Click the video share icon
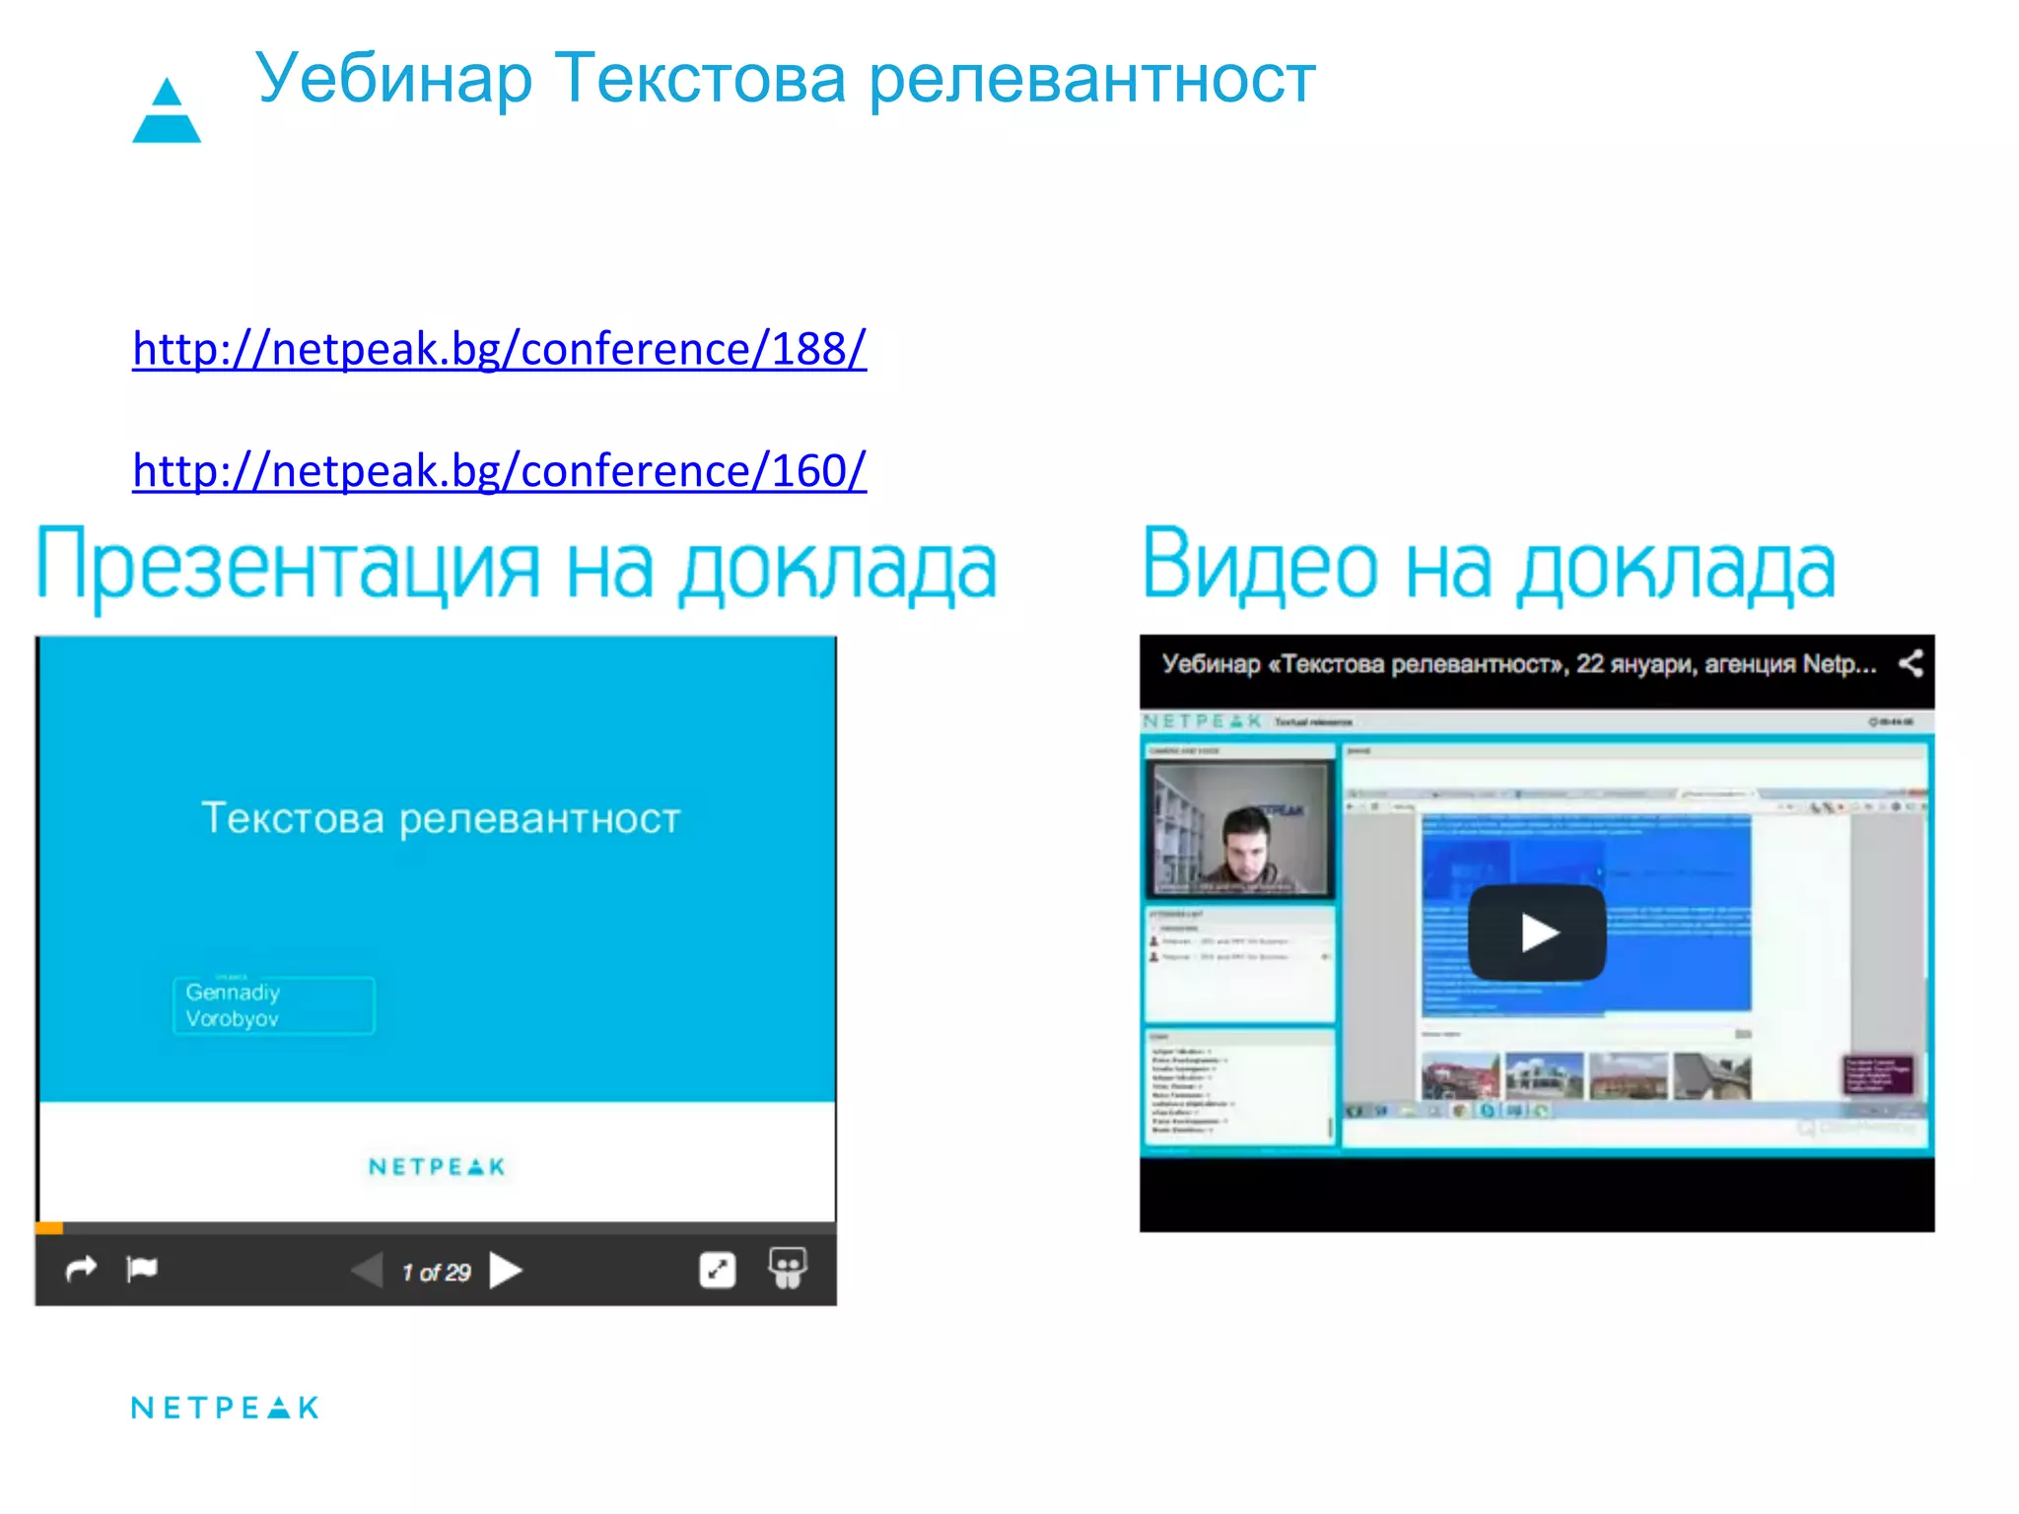The width and height of the screenshot is (2019, 1514). click(x=1911, y=663)
